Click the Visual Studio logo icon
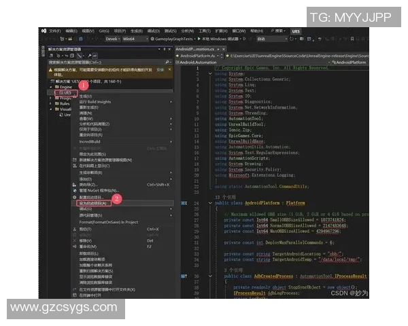Viewport: 408px width, 326px height. coord(44,31)
